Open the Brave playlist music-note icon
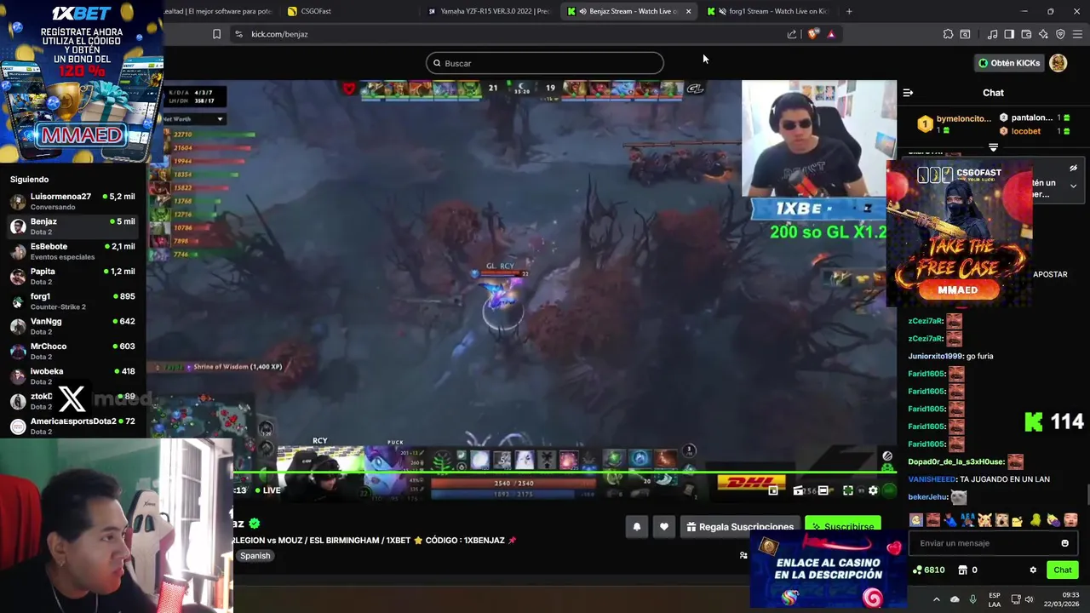The image size is (1090, 613). pos(992,34)
